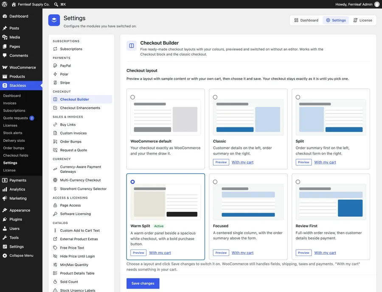Click the Buy Links chain icon

point(55,125)
